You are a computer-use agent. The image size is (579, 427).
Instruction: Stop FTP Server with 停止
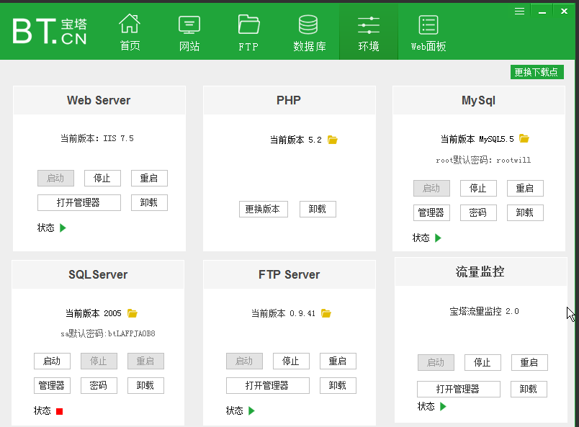tap(291, 361)
